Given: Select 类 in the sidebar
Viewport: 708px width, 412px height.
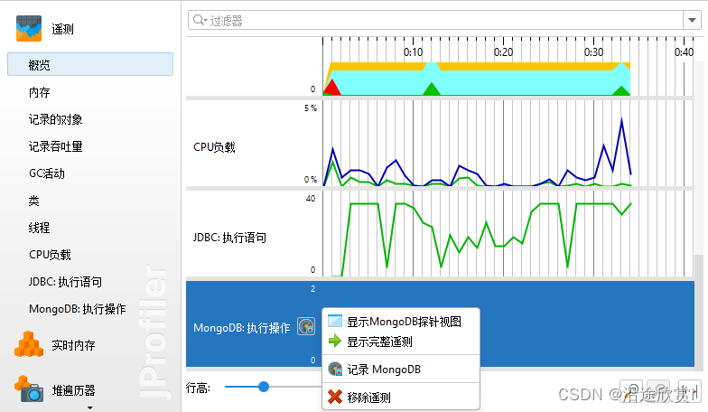Looking at the screenshot, I should tap(34, 201).
